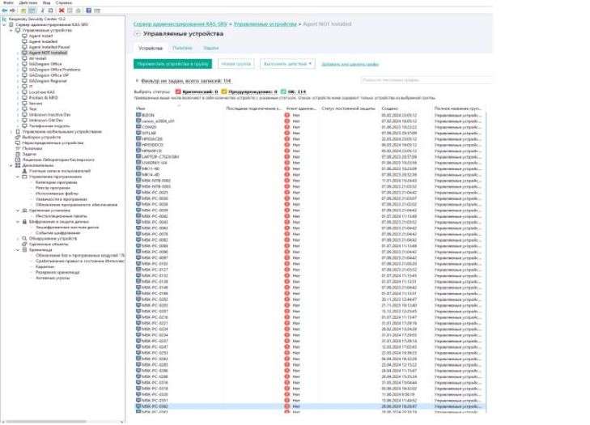
Task: Click the Servers group icon in tree
Action: coord(24,103)
